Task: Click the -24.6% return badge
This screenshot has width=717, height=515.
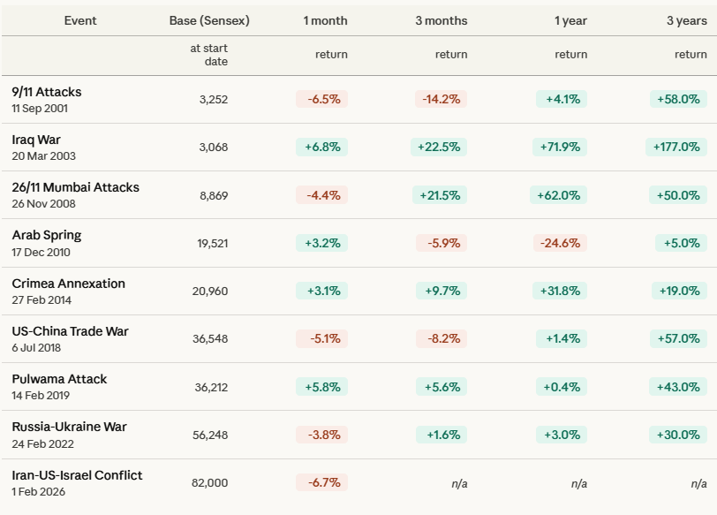Action: click(x=561, y=243)
